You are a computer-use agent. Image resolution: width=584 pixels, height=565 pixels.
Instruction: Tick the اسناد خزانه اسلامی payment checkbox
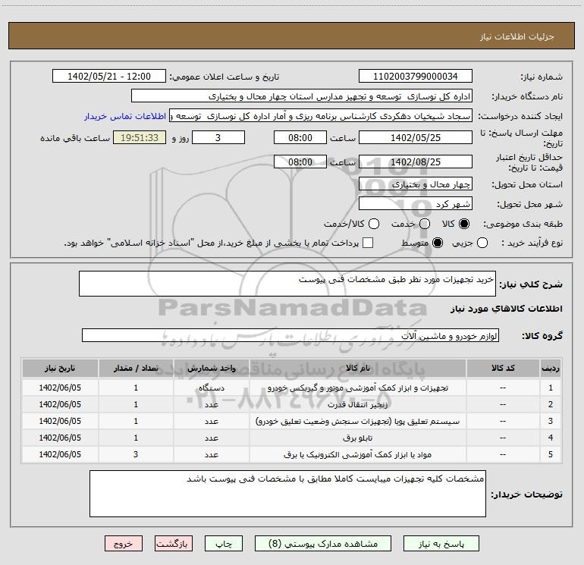point(368,243)
